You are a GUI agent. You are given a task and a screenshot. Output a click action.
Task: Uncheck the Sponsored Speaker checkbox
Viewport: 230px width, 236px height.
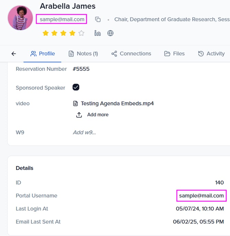[76, 87]
